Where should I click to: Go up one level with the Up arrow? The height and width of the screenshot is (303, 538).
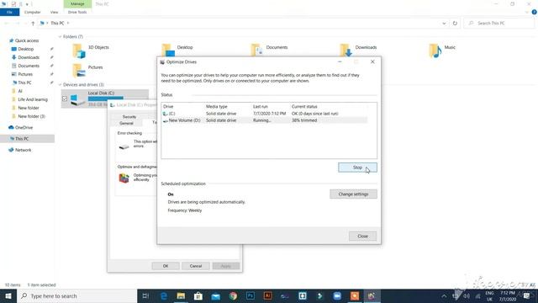[33, 23]
